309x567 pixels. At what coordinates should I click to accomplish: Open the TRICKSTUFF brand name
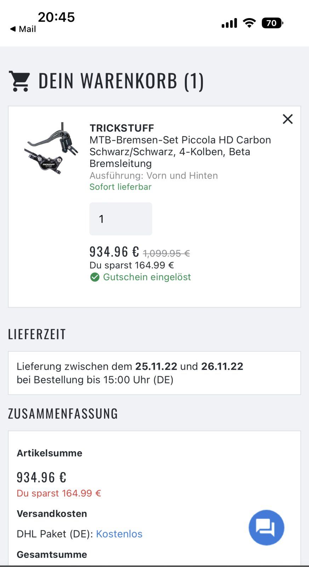coord(122,128)
